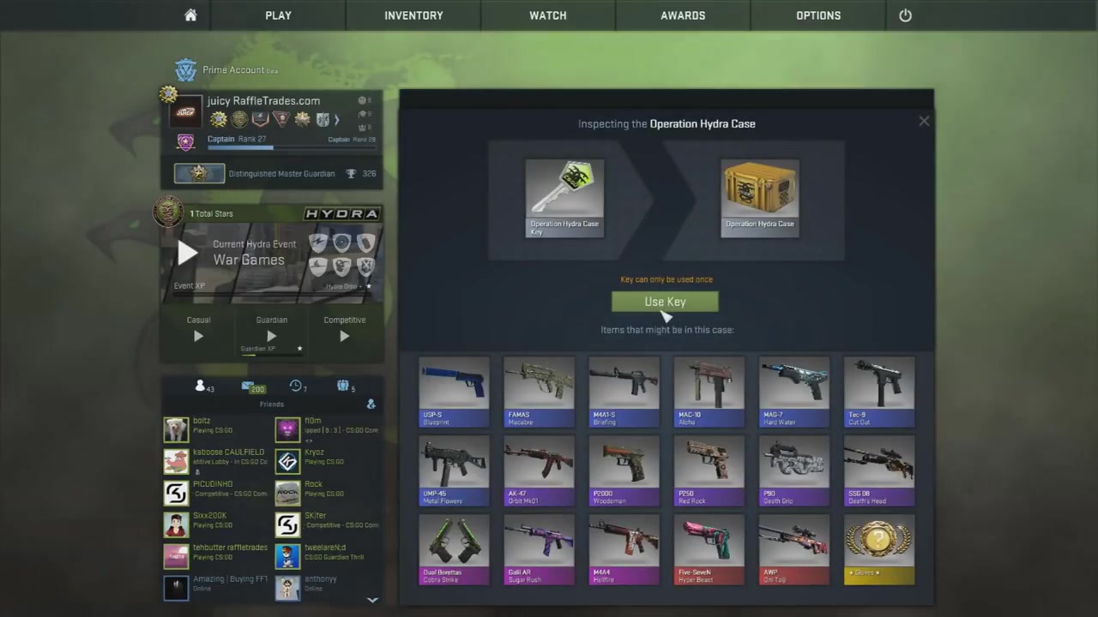Viewport: 1098px width, 617px height.
Task: Expand the friends list down arrow
Action: click(x=372, y=600)
